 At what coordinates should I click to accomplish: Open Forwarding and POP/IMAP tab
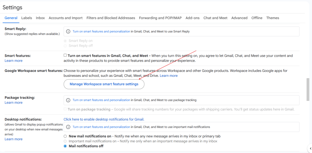coord(160,18)
